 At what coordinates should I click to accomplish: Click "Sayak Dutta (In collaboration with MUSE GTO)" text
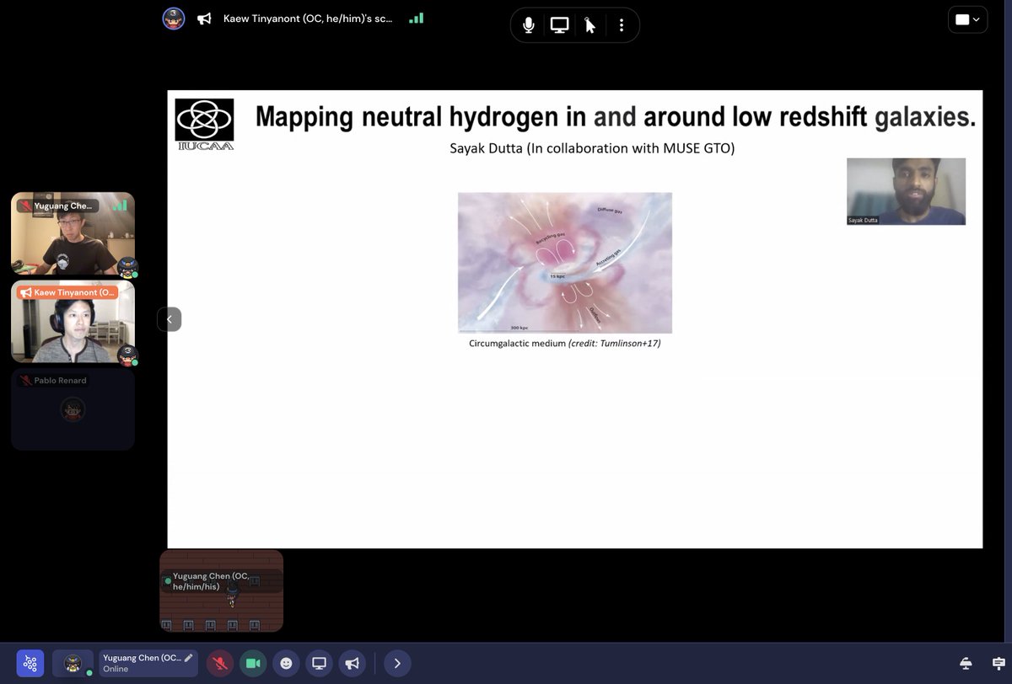pos(592,149)
